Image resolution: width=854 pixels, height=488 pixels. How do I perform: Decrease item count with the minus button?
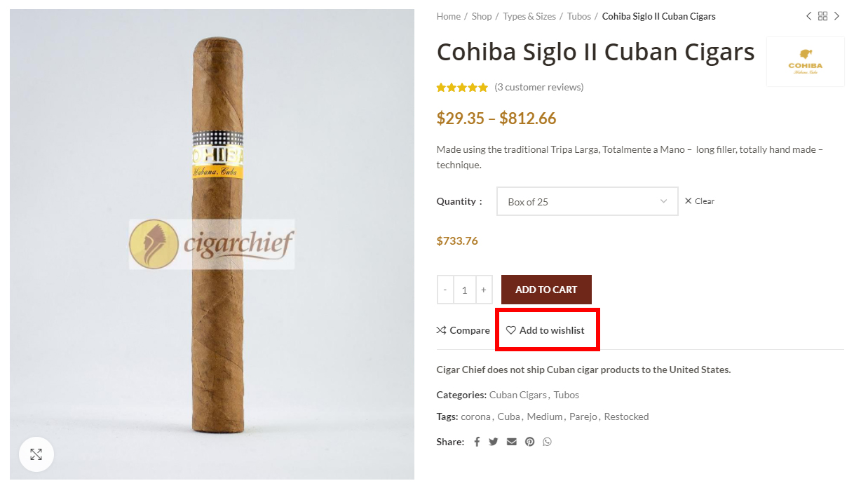pyautogui.click(x=445, y=290)
